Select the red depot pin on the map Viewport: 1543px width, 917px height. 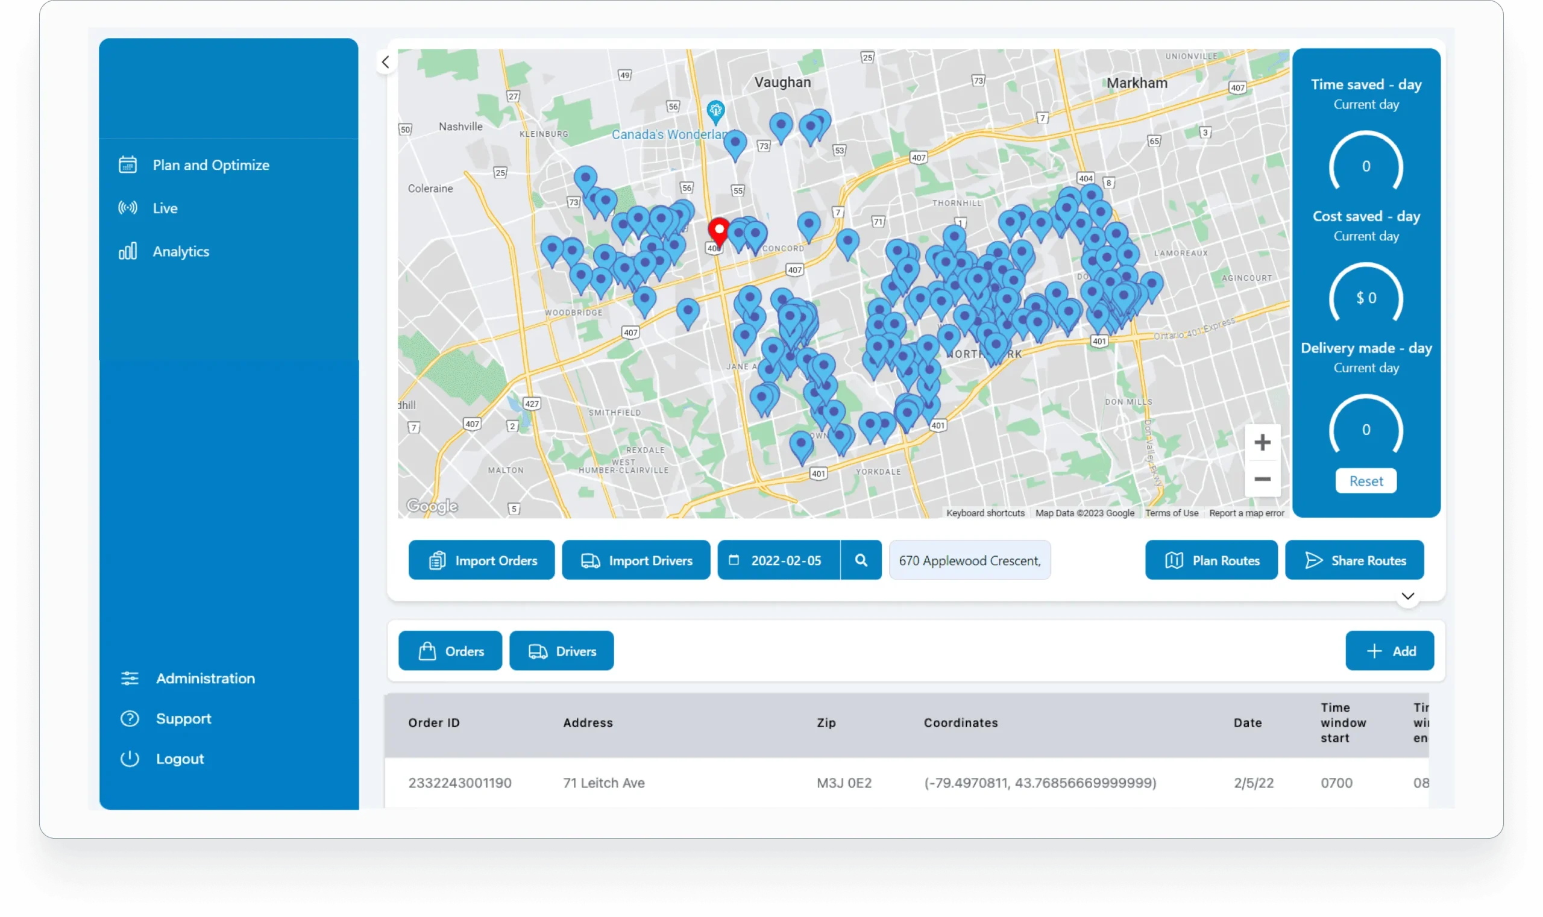click(718, 233)
